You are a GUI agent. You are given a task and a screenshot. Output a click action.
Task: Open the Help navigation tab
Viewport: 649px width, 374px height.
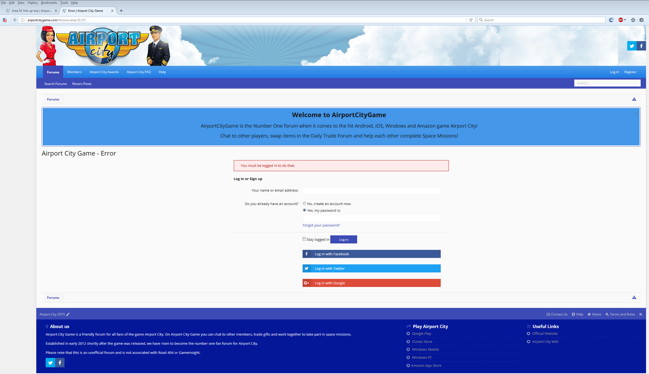(x=162, y=72)
